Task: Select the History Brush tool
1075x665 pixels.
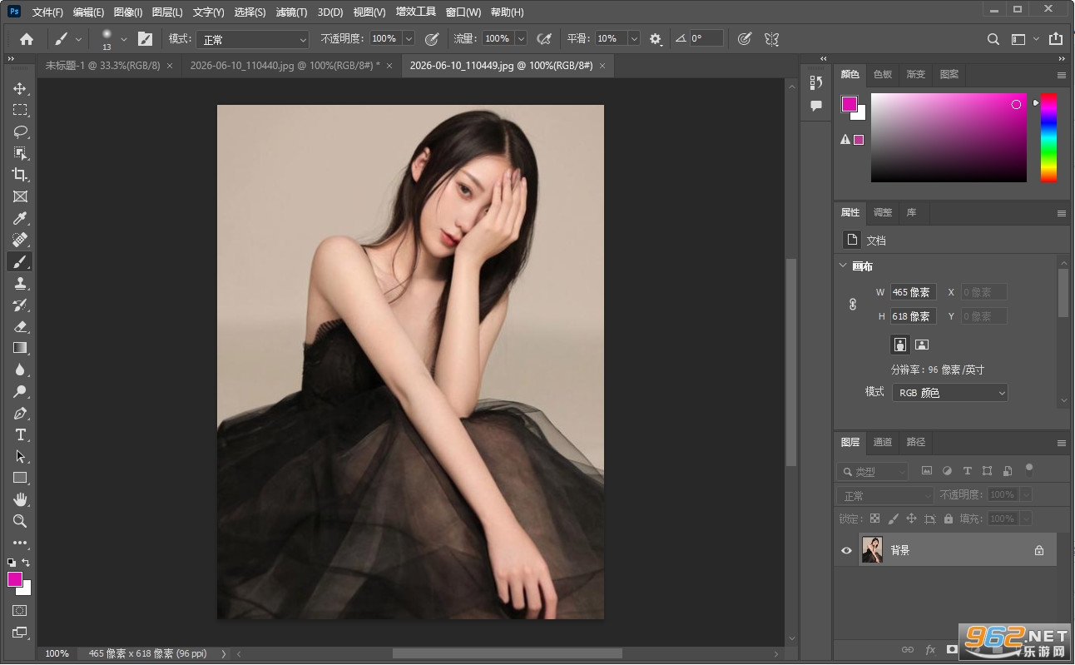Action: click(20, 305)
